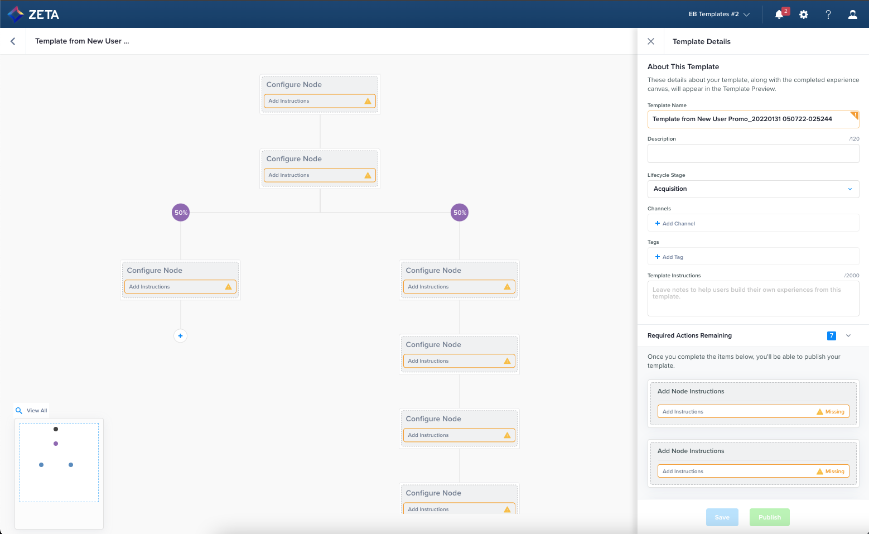Click into the Description field
Image resolution: width=869 pixels, height=534 pixels.
pos(753,153)
